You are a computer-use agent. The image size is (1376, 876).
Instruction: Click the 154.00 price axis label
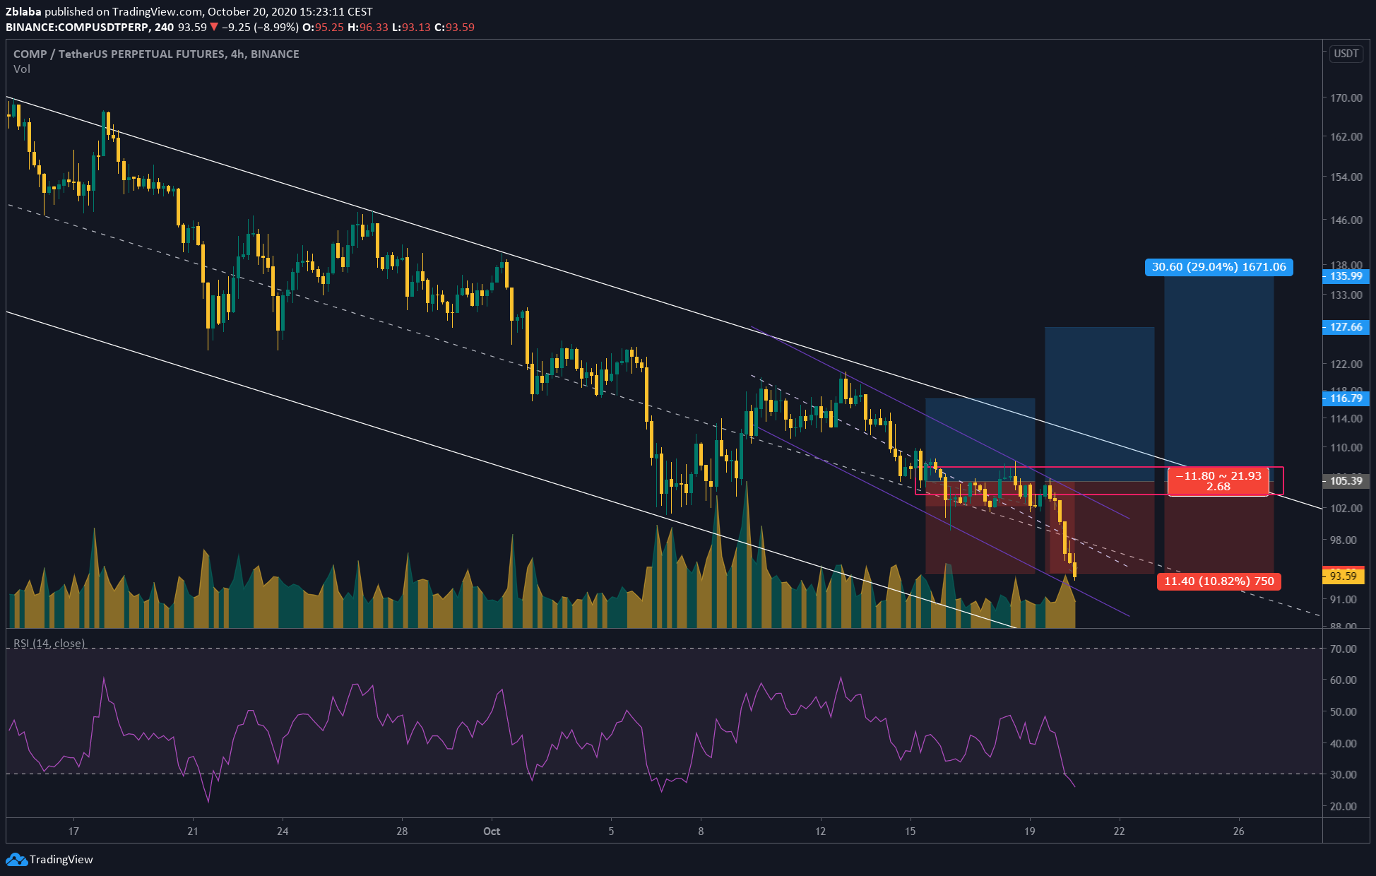(x=1346, y=177)
